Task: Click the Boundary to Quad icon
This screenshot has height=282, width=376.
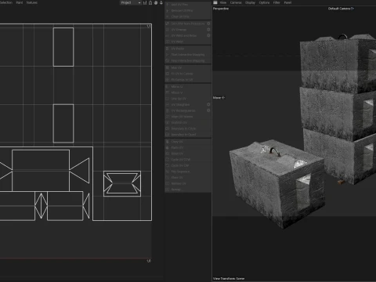Action: 168,135
